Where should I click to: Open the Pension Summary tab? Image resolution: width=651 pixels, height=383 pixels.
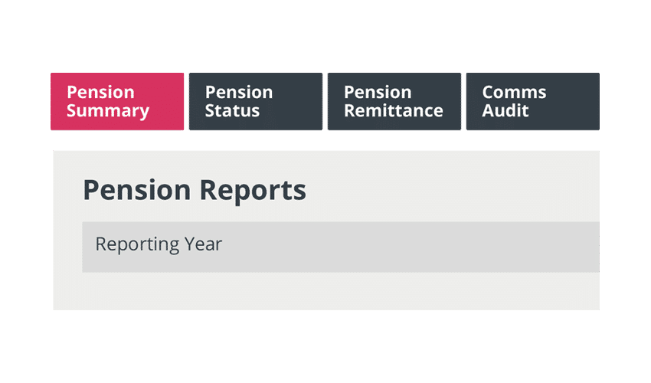point(117,102)
